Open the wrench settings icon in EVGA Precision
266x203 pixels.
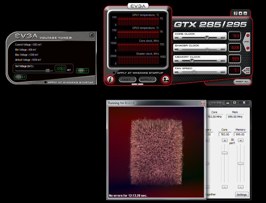(x=166, y=79)
